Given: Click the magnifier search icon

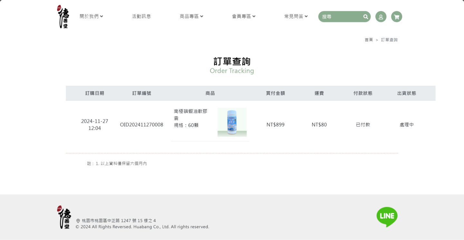Looking at the screenshot, I should 365,17.
